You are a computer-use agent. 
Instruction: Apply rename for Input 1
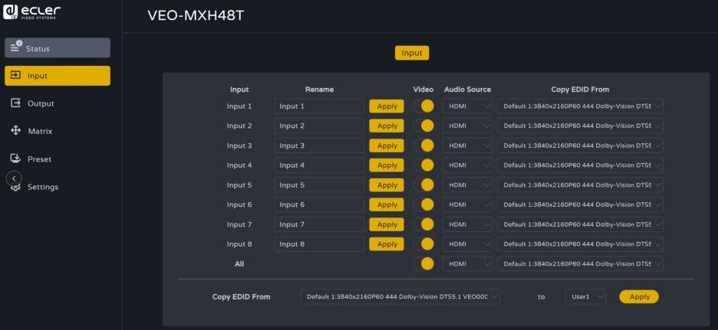[387, 106]
